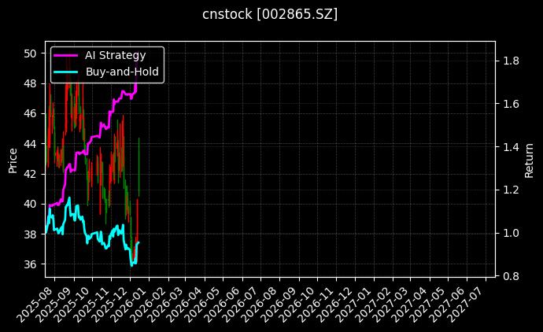Click the Return axis label
The height and width of the screenshot is (332, 543).
(530, 159)
